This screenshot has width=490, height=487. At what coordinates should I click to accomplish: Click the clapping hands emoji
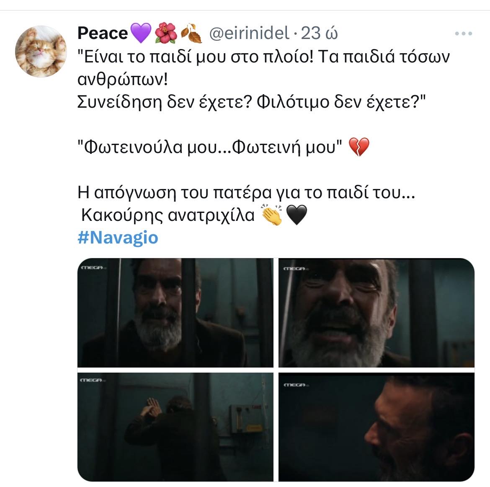point(271,215)
